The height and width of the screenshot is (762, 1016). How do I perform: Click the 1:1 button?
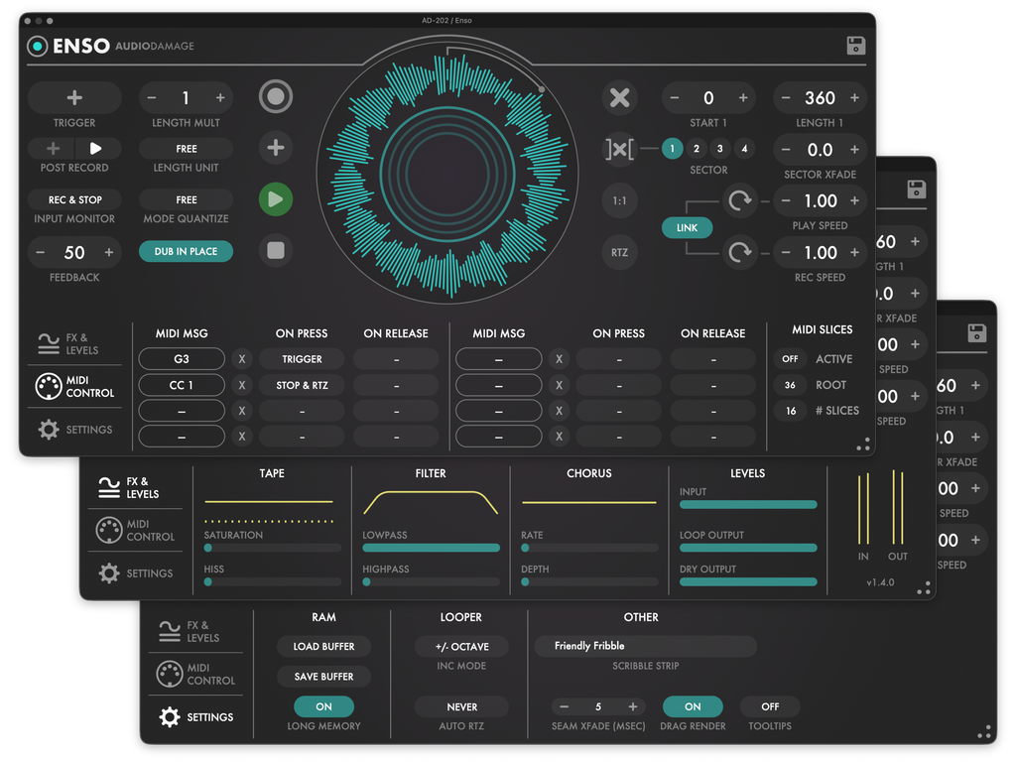(619, 200)
